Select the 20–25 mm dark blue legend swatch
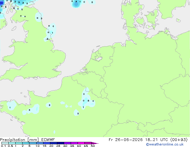Screen dimensions: 190x147 [54, 143]
